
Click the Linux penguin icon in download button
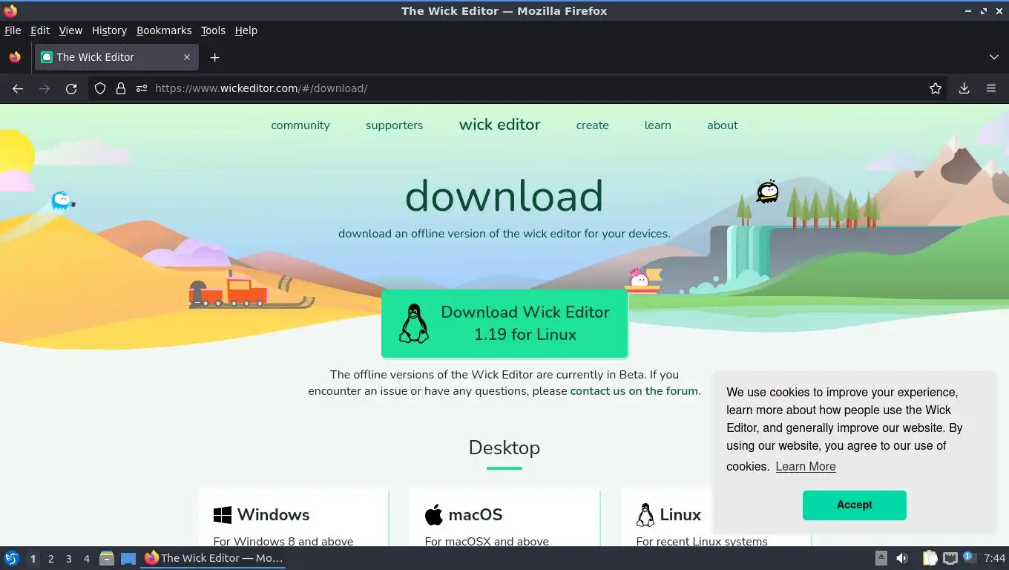click(x=414, y=324)
